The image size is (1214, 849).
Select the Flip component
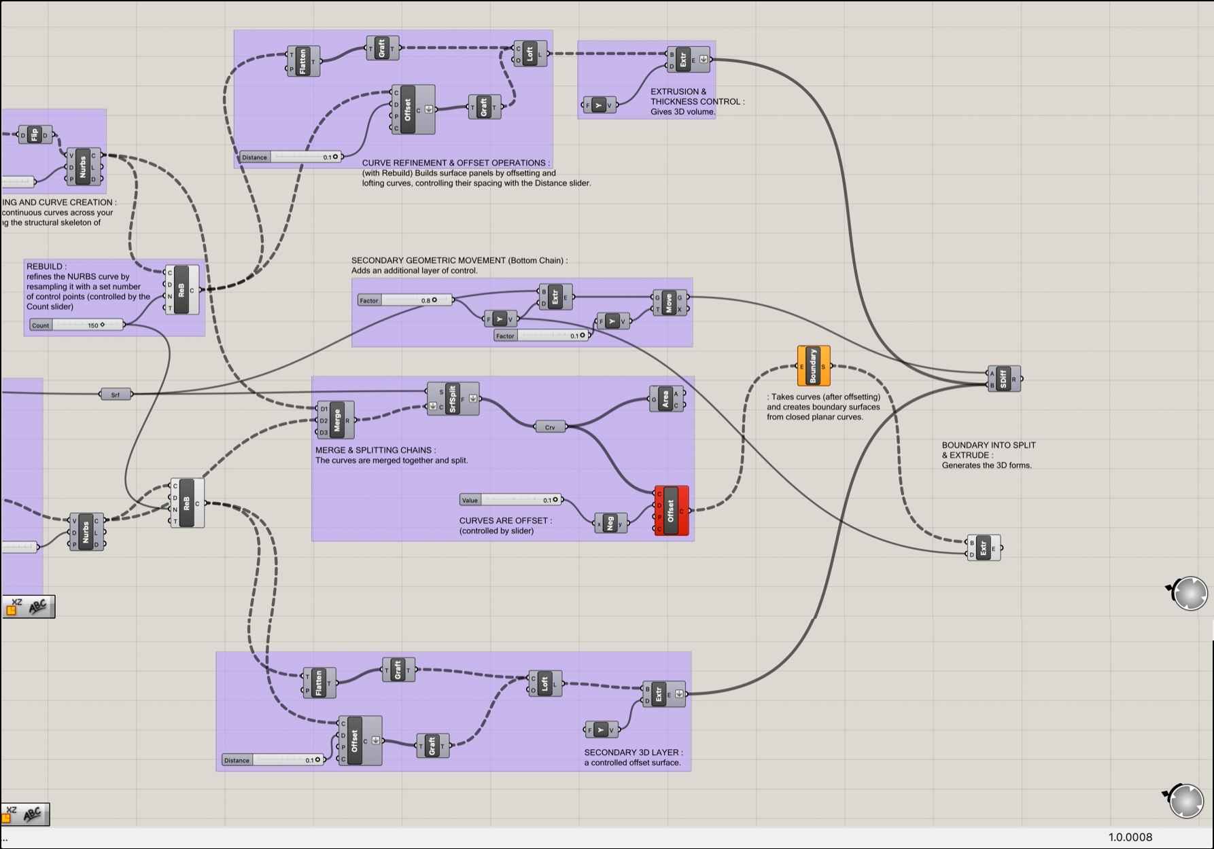(35, 135)
